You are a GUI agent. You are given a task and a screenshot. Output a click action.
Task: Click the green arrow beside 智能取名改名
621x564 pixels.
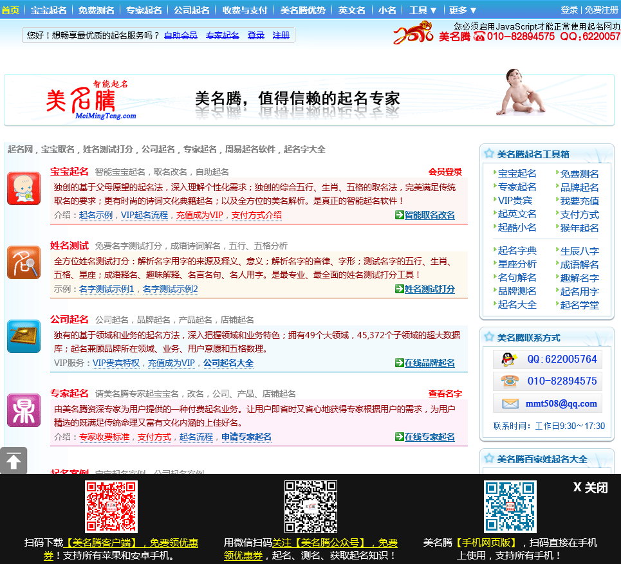tap(399, 215)
